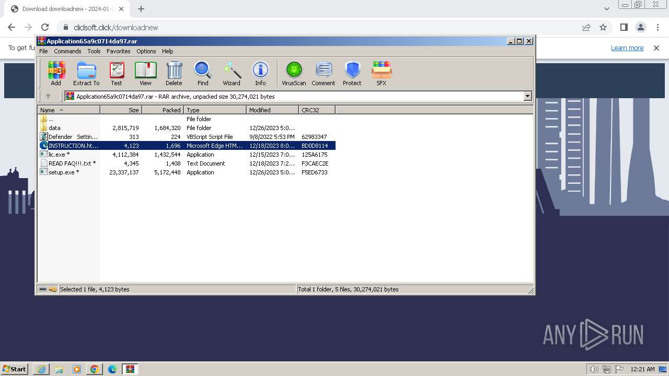Open the Windows Start button

pyautogui.click(x=15, y=369)
